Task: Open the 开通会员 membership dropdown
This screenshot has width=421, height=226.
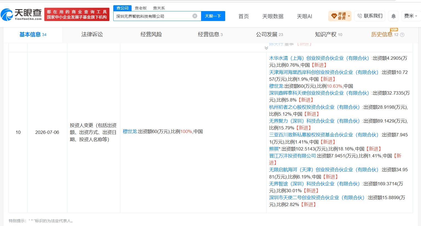Action: click(x=340, y=16)
